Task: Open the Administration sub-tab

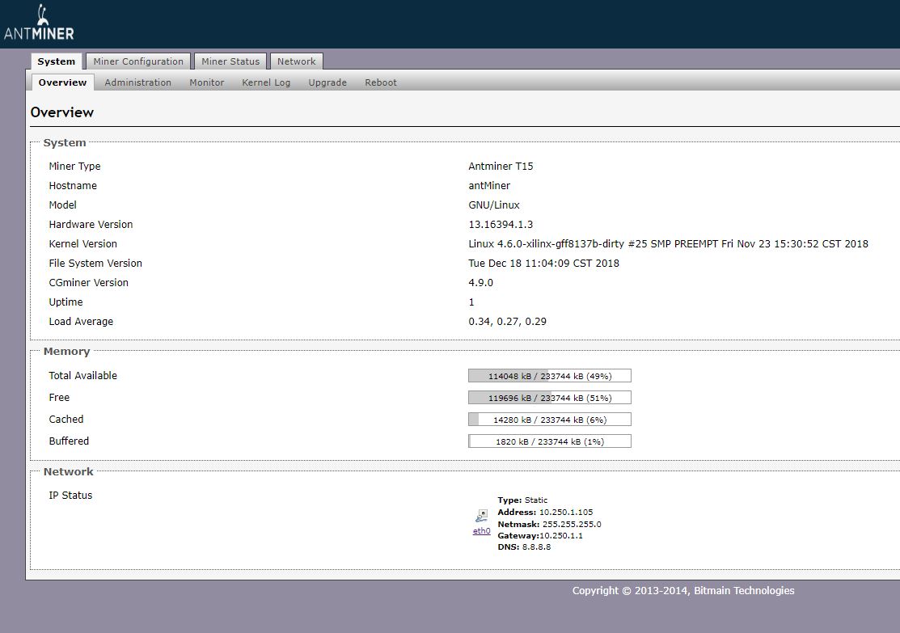Action: (137, 82)
